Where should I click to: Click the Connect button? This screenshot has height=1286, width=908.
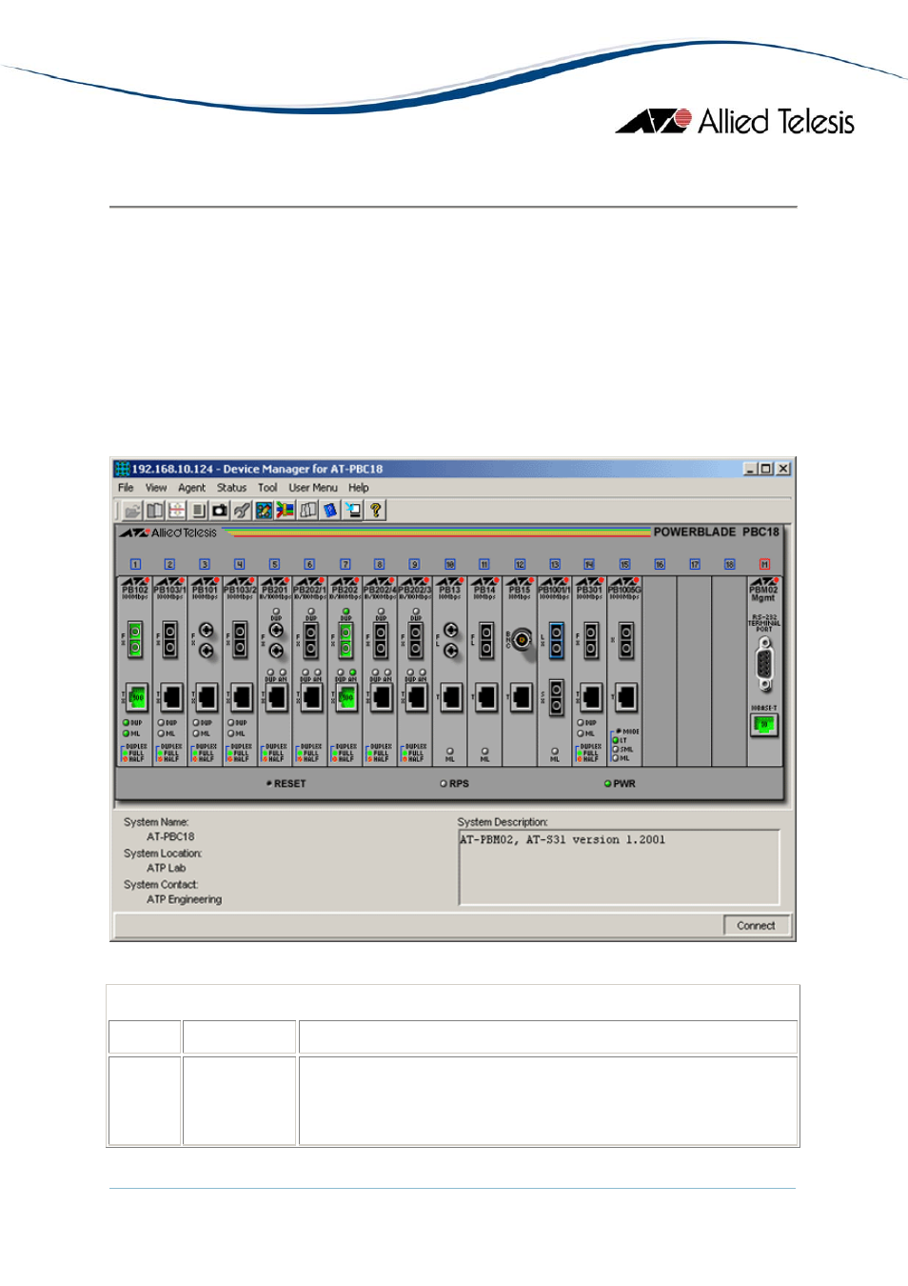pos(756,926)
